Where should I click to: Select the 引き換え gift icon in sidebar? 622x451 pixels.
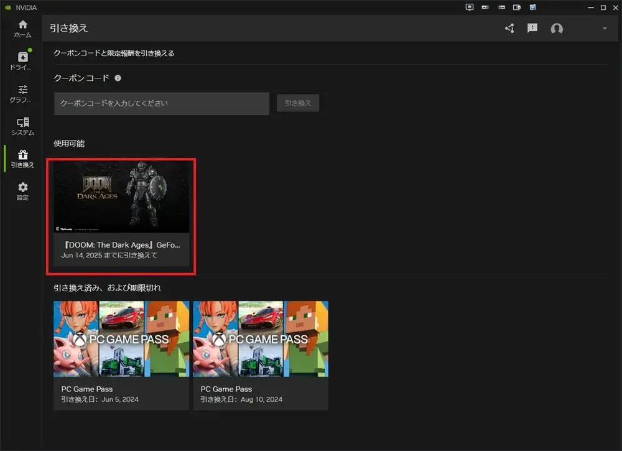[22, 159]
